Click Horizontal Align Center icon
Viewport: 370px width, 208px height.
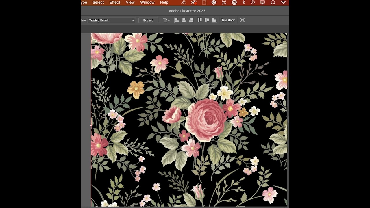(184, 20)
